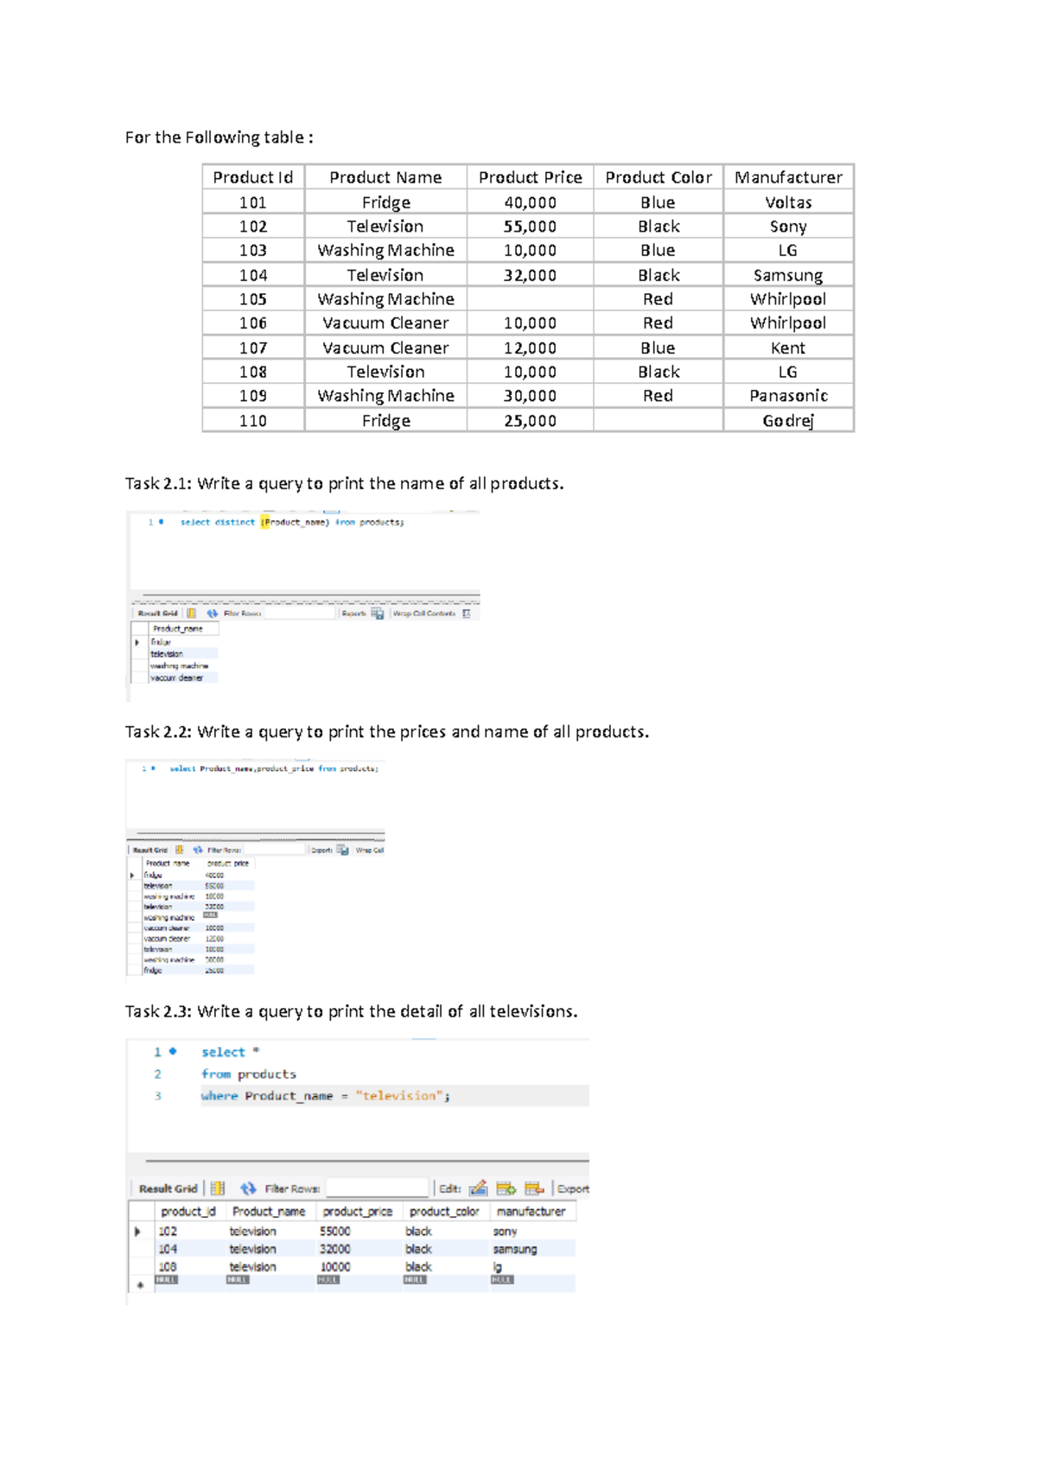Click the Result Grid label in Task 2.3
Screen dimensions: 1037x1466
pyautogui.click(x=169, y=1189)
